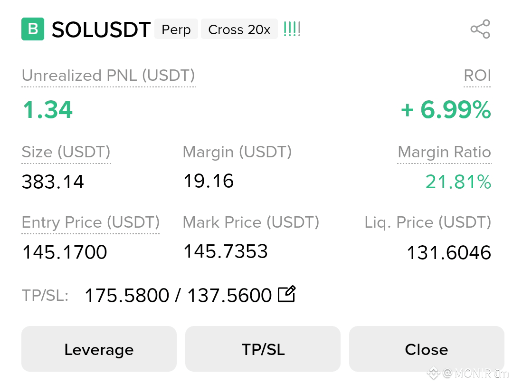Click the 21.81% margin ratio value
Screen dimensions: 513x385
[458, 182]
